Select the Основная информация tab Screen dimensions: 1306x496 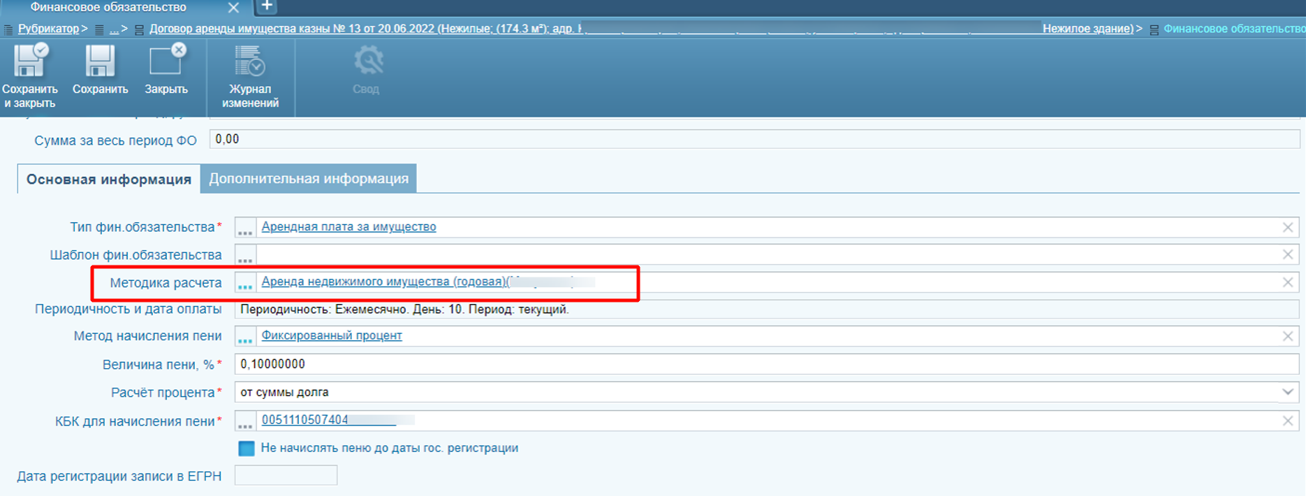109,180
